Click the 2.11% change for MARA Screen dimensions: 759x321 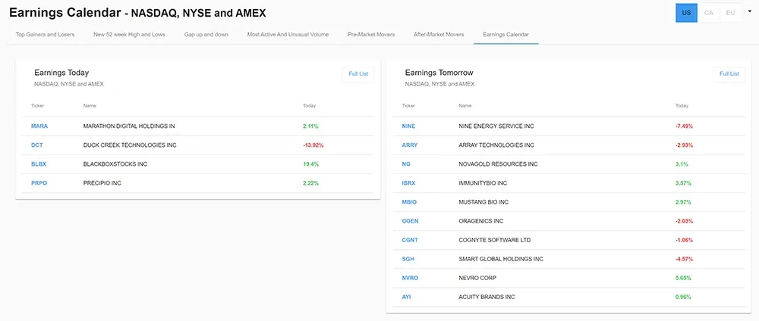click(310, 126)
